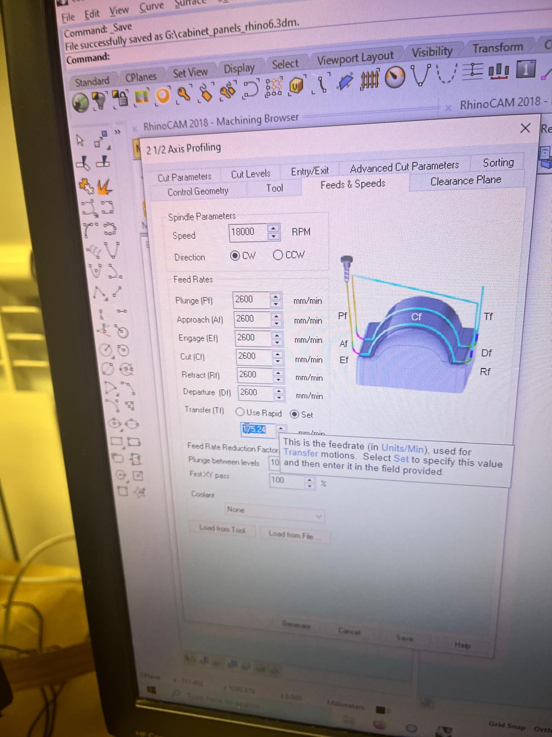The height and width of the screenshot is (737, 552).
Task: Click the Generate button
Action: tap(296, 625)
